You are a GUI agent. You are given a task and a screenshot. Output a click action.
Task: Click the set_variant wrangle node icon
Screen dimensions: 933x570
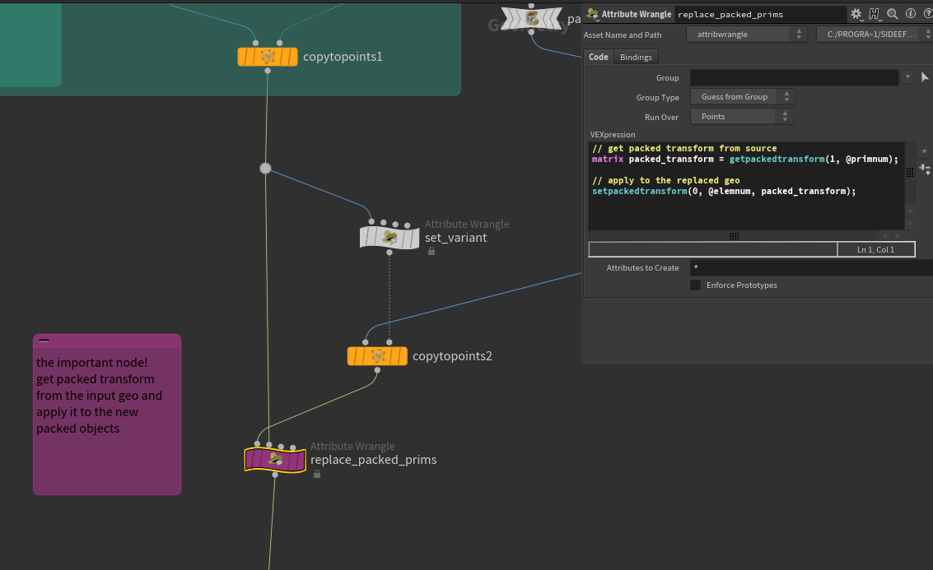point(389,237)
